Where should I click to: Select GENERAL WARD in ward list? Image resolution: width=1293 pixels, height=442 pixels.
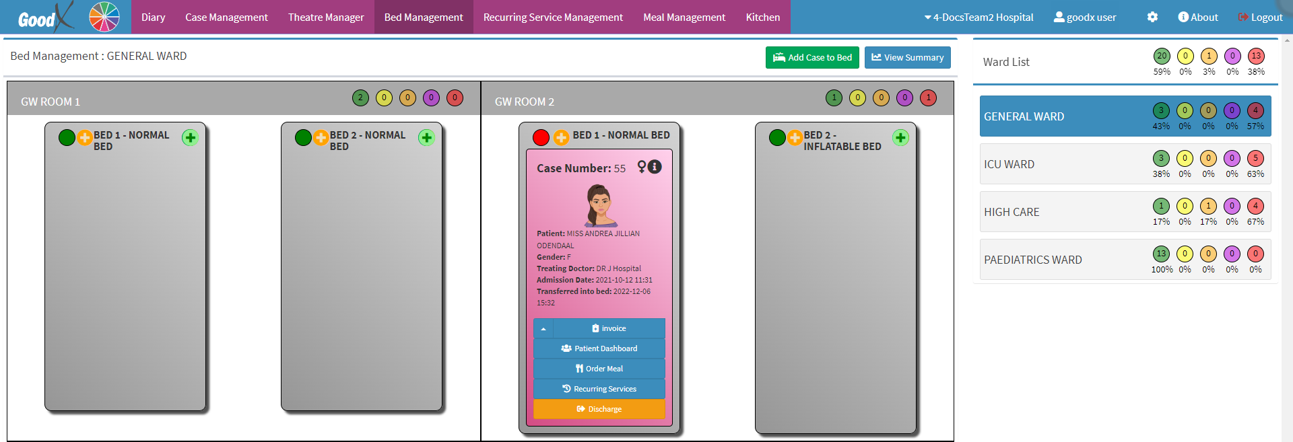coord(1125,116)
